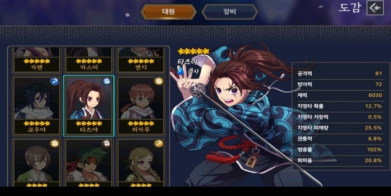
Task: Select the green-haired headband character card
Action: (x=89, y=163)
